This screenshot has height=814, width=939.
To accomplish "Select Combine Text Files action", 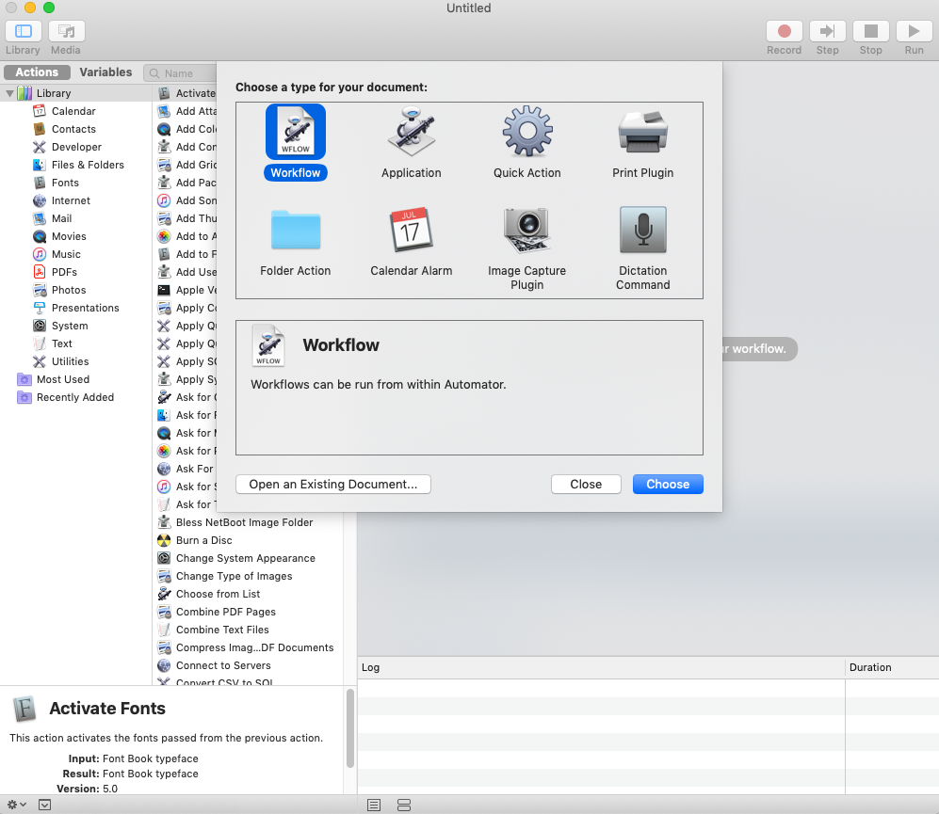I will 222,630.
